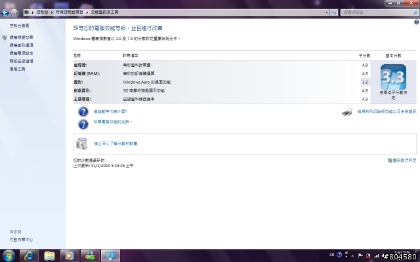Open the Windows Start menu orb
The height and width of the screenshot is (262, 420).
point(9,255)
